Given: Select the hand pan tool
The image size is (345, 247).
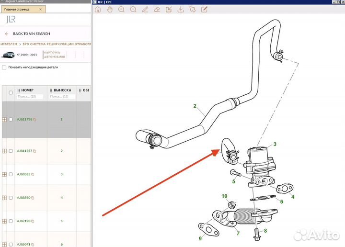Looking at the screenshot, I should tap(110, 10).
